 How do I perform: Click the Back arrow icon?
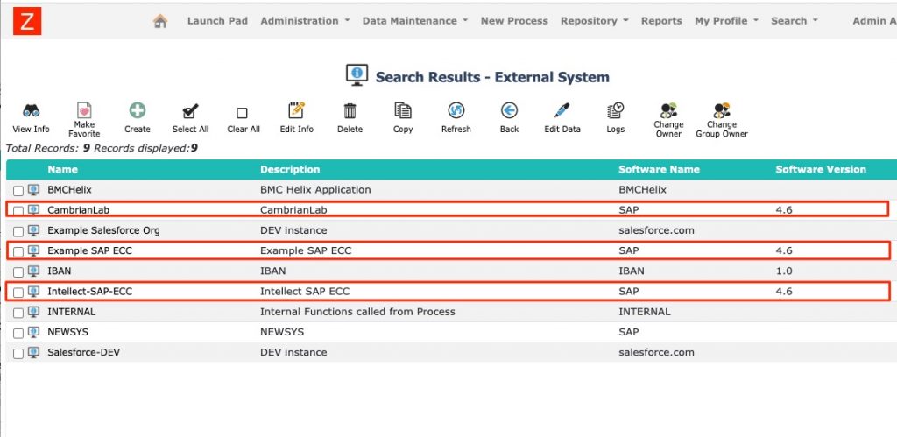coord(509,110)
